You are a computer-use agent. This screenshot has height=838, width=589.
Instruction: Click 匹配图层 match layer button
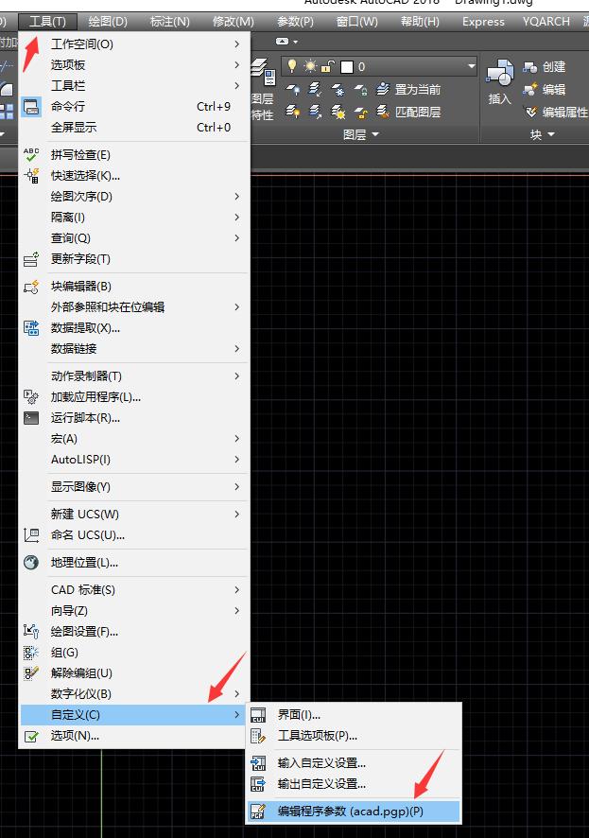coord(408,112)
